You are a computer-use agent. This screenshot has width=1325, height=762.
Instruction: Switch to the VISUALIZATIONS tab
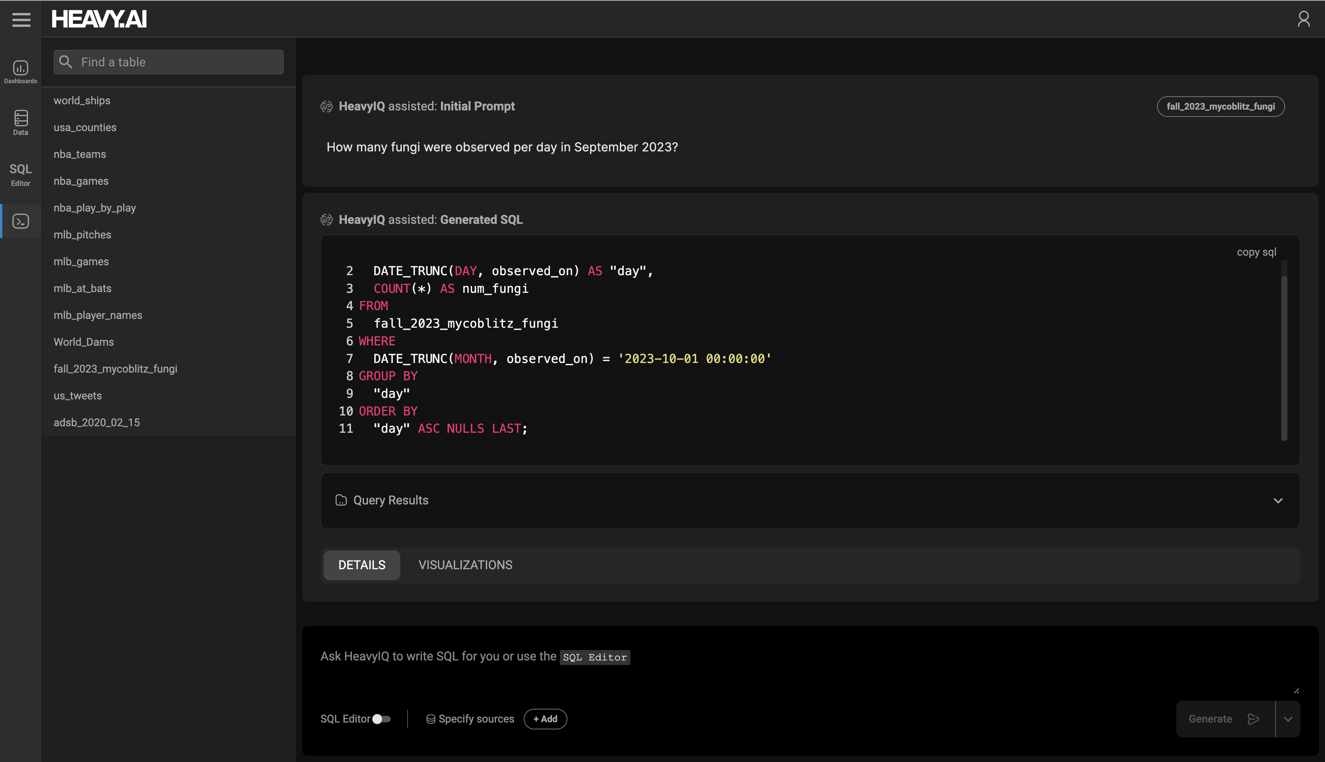[465, 565]
